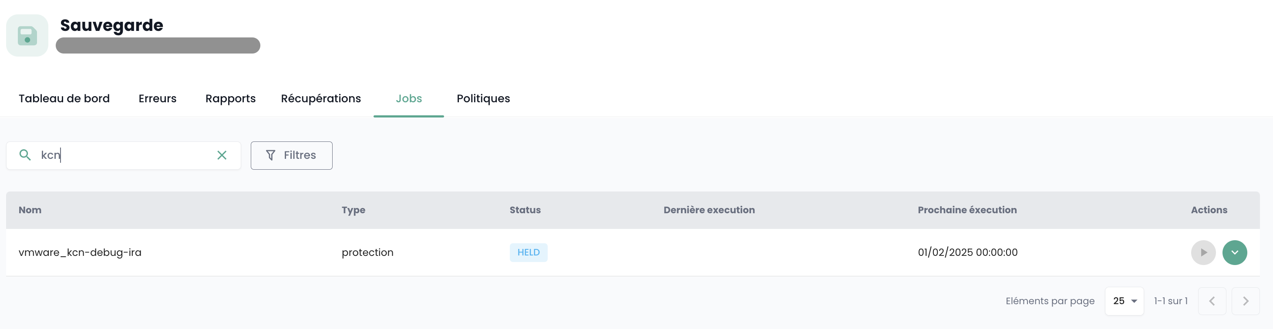Image resolution: width=1273 pixels, height=329 pixels.
Task: Select the Jobs tab
Action: [409, 98]
